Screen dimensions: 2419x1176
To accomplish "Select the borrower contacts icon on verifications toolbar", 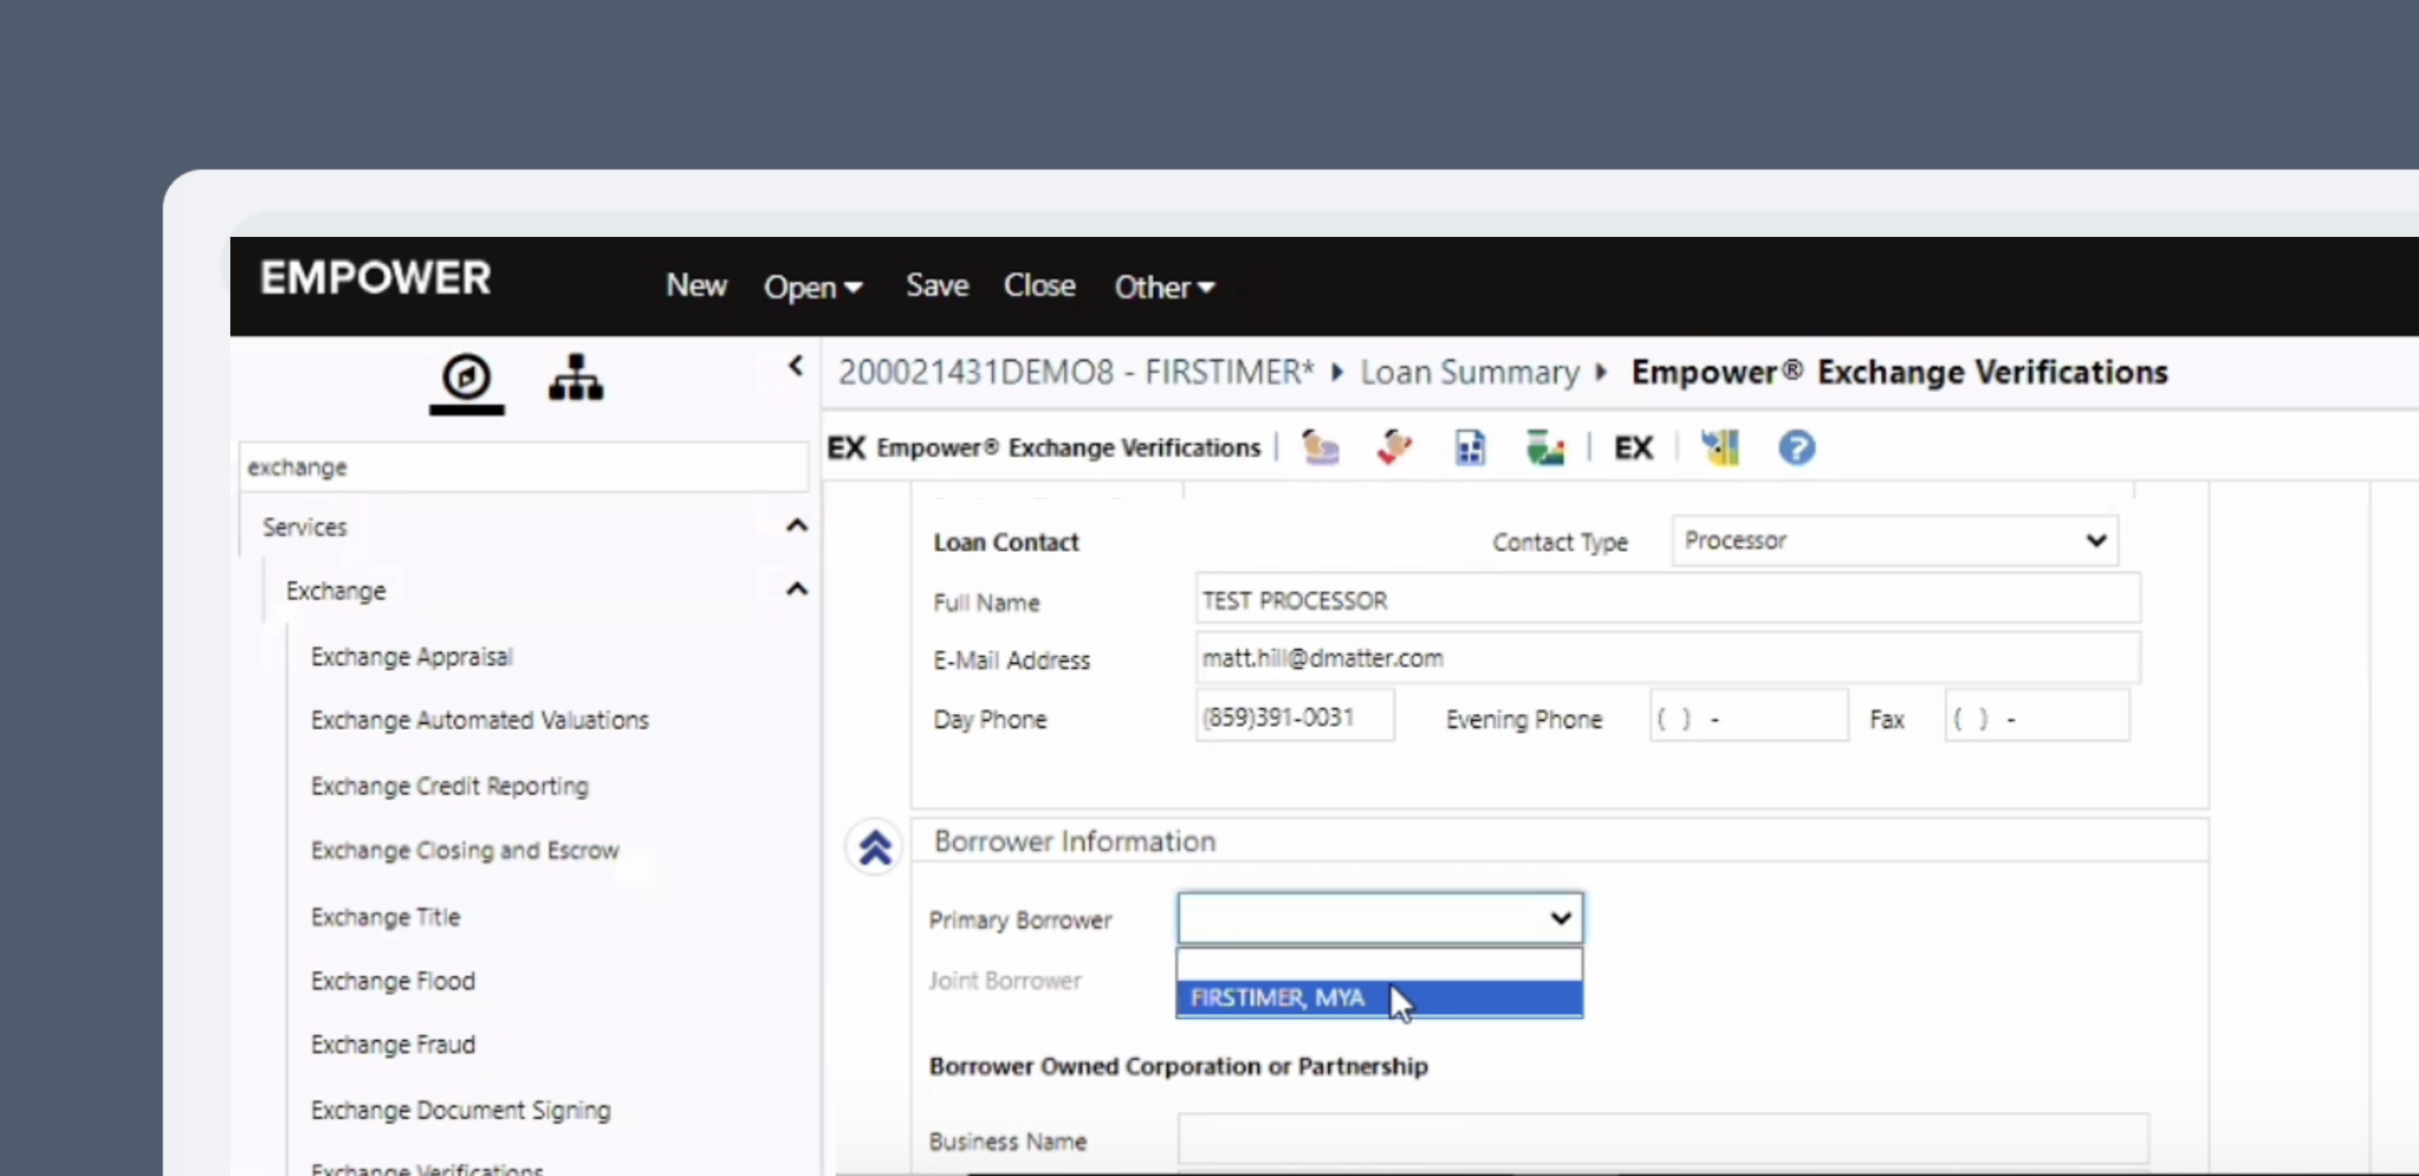I will [x=1321, y=448].
